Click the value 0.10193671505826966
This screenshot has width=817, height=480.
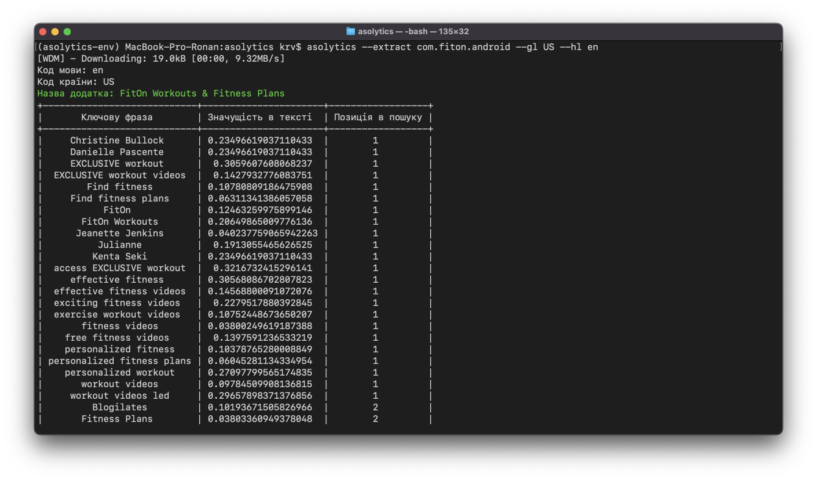point(260,407)
